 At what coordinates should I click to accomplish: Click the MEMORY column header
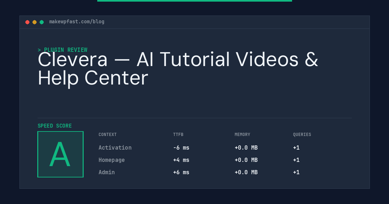(x=242, y=134)
